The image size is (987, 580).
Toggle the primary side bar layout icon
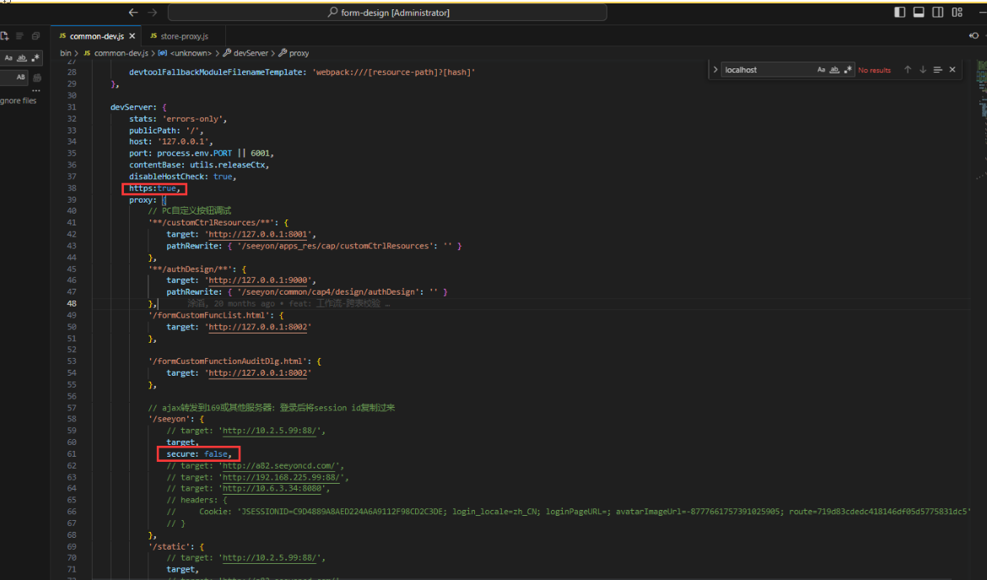coord(900,12)
